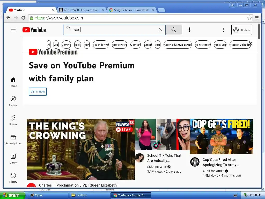Viewport: 265px width, 199px height.
Task: Clear the search text with the X
Action: 161,30
